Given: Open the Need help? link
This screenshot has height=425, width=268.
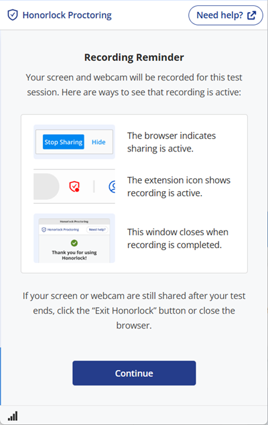Looking at the screenshot, I should [226, 15].
